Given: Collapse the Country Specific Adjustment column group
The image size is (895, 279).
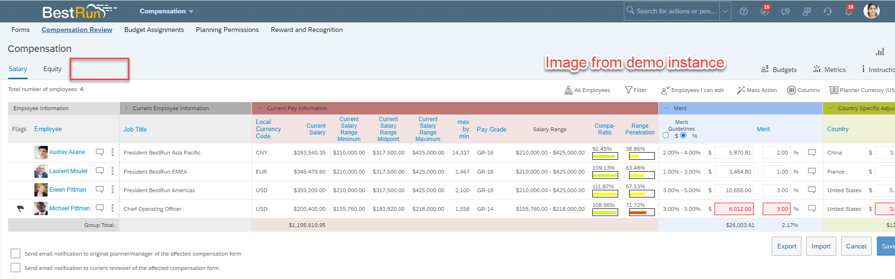Looking at the screenshot, I should [x=831, y=108].
